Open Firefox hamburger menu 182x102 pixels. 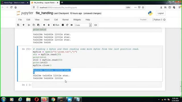click(x=179, y=7)
